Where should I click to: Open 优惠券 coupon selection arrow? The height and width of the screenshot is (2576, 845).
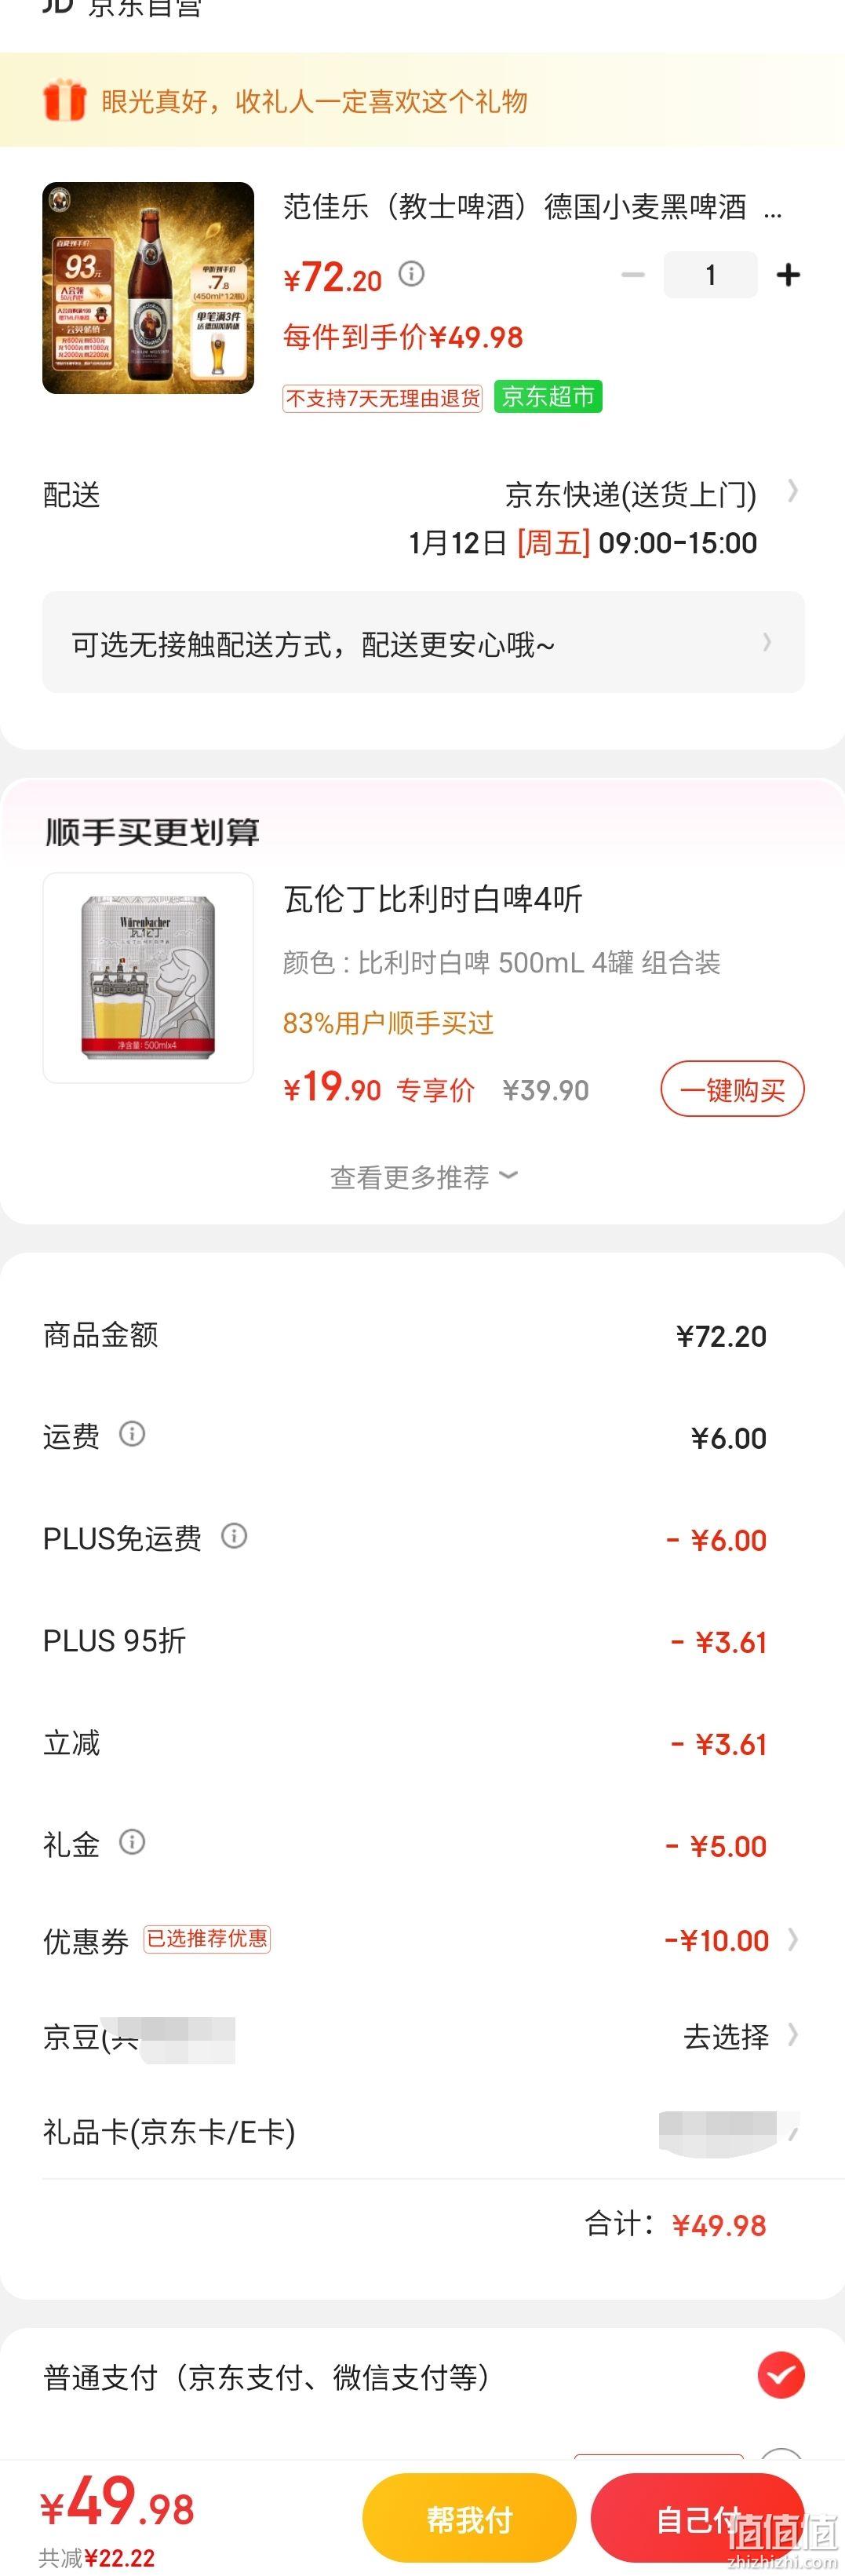click(793, 1939)
